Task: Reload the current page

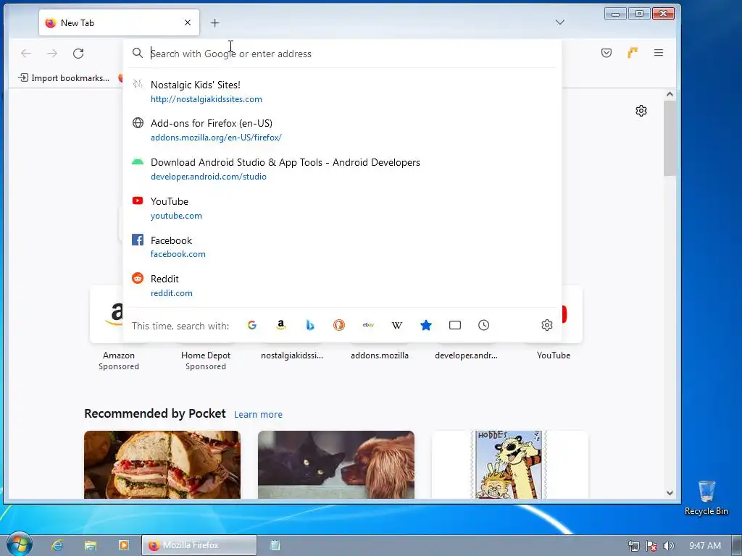Action: pos(78,54)
